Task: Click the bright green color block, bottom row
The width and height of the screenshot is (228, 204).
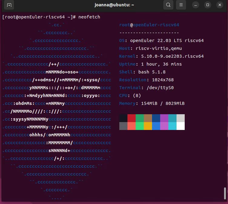Action: coord(140,126)
